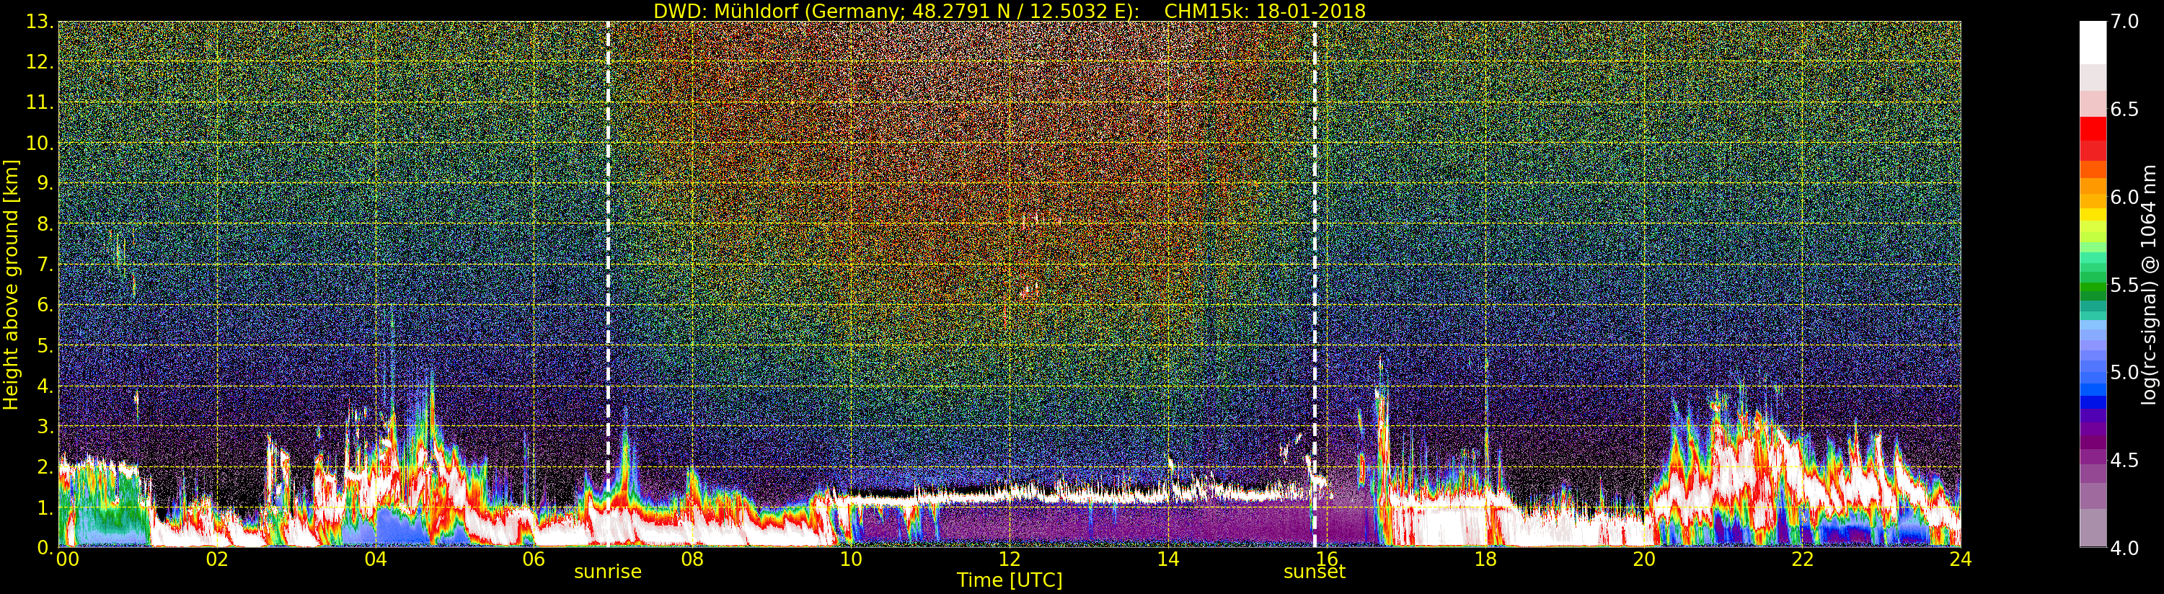Click the 'Time [UTC]' axis label

tap(1010, 580)
